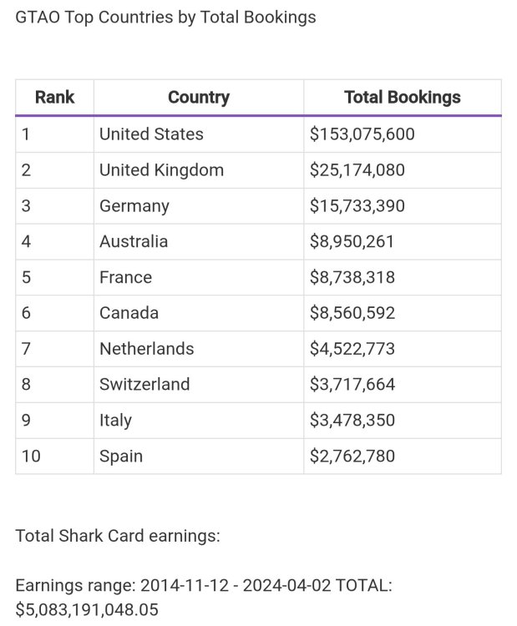The width and height of the screenshot is (517, 626).
Task: Click the $153,075,600 bookings value
Action: 362,134
